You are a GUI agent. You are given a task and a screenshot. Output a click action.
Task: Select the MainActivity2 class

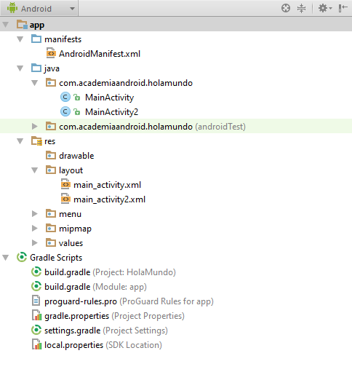click(x=112, y=112)
